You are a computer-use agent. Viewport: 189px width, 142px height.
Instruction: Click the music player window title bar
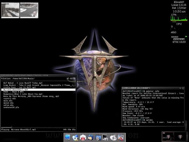tap(38, 75)
